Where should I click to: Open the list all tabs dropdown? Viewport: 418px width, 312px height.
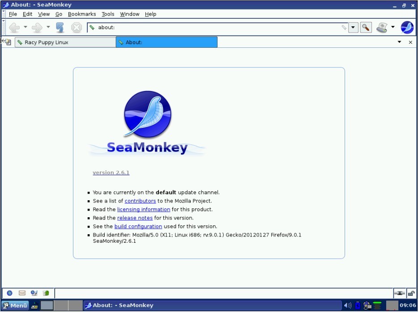[x=399, y=42]
